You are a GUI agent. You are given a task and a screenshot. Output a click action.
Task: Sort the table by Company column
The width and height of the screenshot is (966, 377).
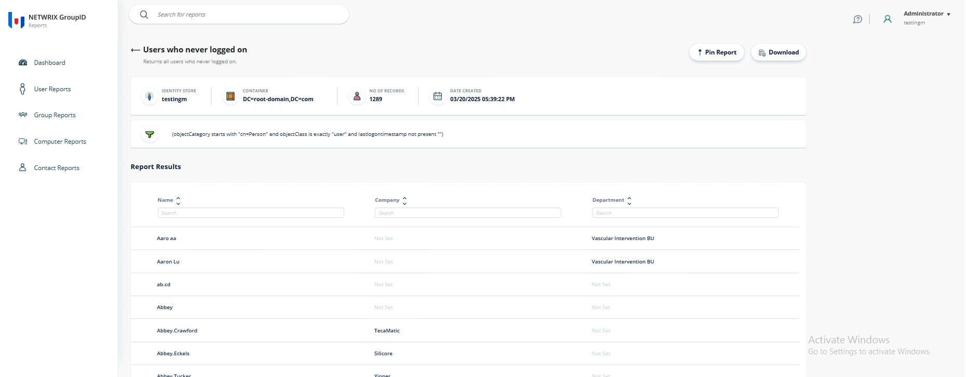pos(404,200)
